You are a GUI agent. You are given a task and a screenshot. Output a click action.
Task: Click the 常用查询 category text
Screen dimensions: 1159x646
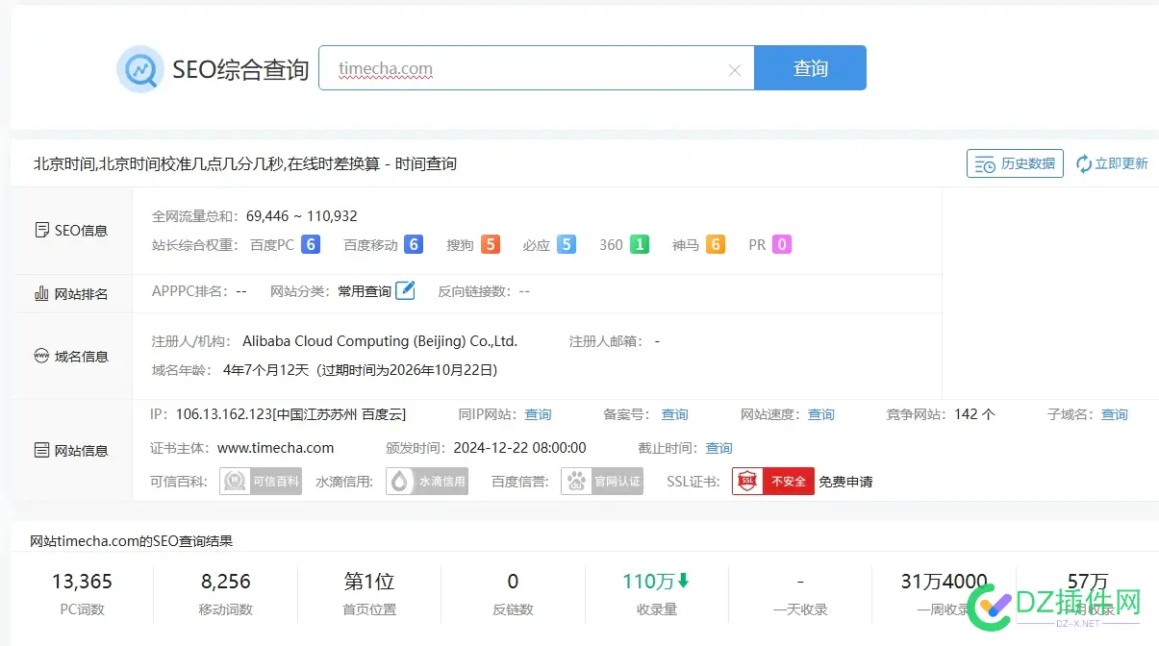(365, 291)
